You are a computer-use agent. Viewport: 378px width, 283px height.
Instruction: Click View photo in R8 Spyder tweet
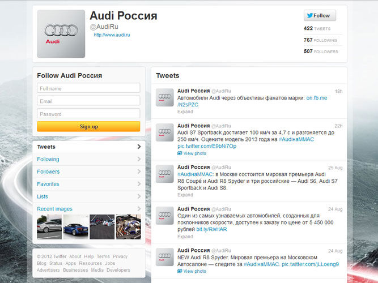pyautogui.click(x=195, y=271)
